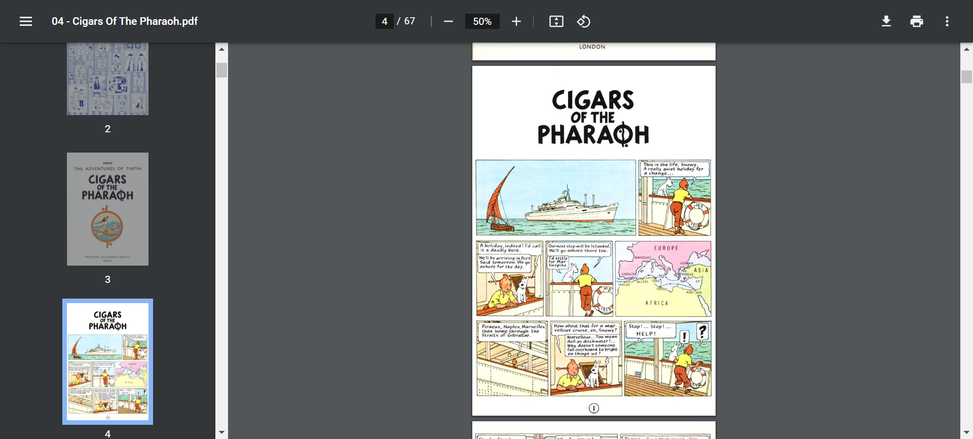Select page 2 thumbnail in sidebar

[107, 79]
